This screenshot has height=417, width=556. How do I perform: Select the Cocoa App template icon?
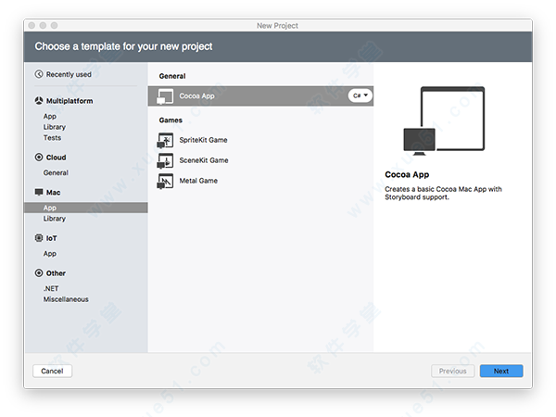165,96
